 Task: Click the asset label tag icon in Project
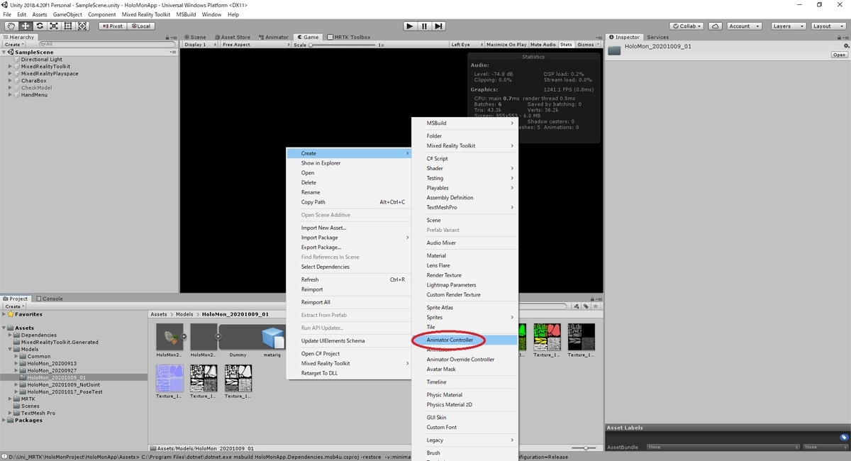586,306
